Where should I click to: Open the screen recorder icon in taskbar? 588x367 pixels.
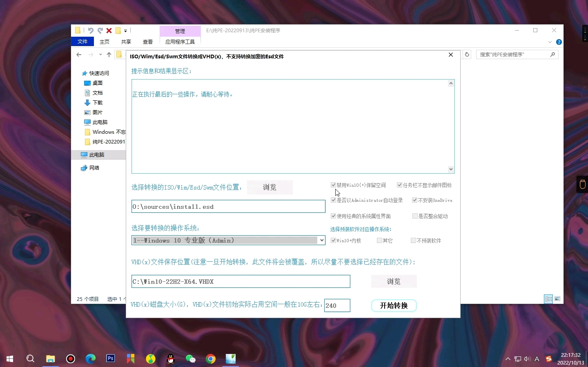click(70, 359)
